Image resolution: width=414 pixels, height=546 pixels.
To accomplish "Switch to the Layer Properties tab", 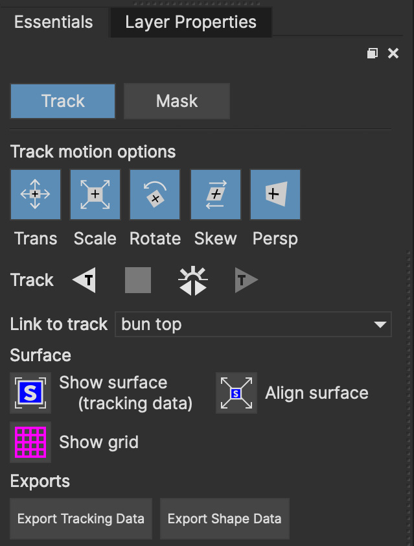I will click(190, 22).
